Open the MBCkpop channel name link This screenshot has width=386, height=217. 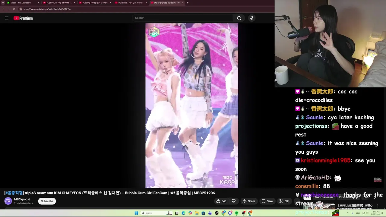pyautogui.click(x=21, y=199)
